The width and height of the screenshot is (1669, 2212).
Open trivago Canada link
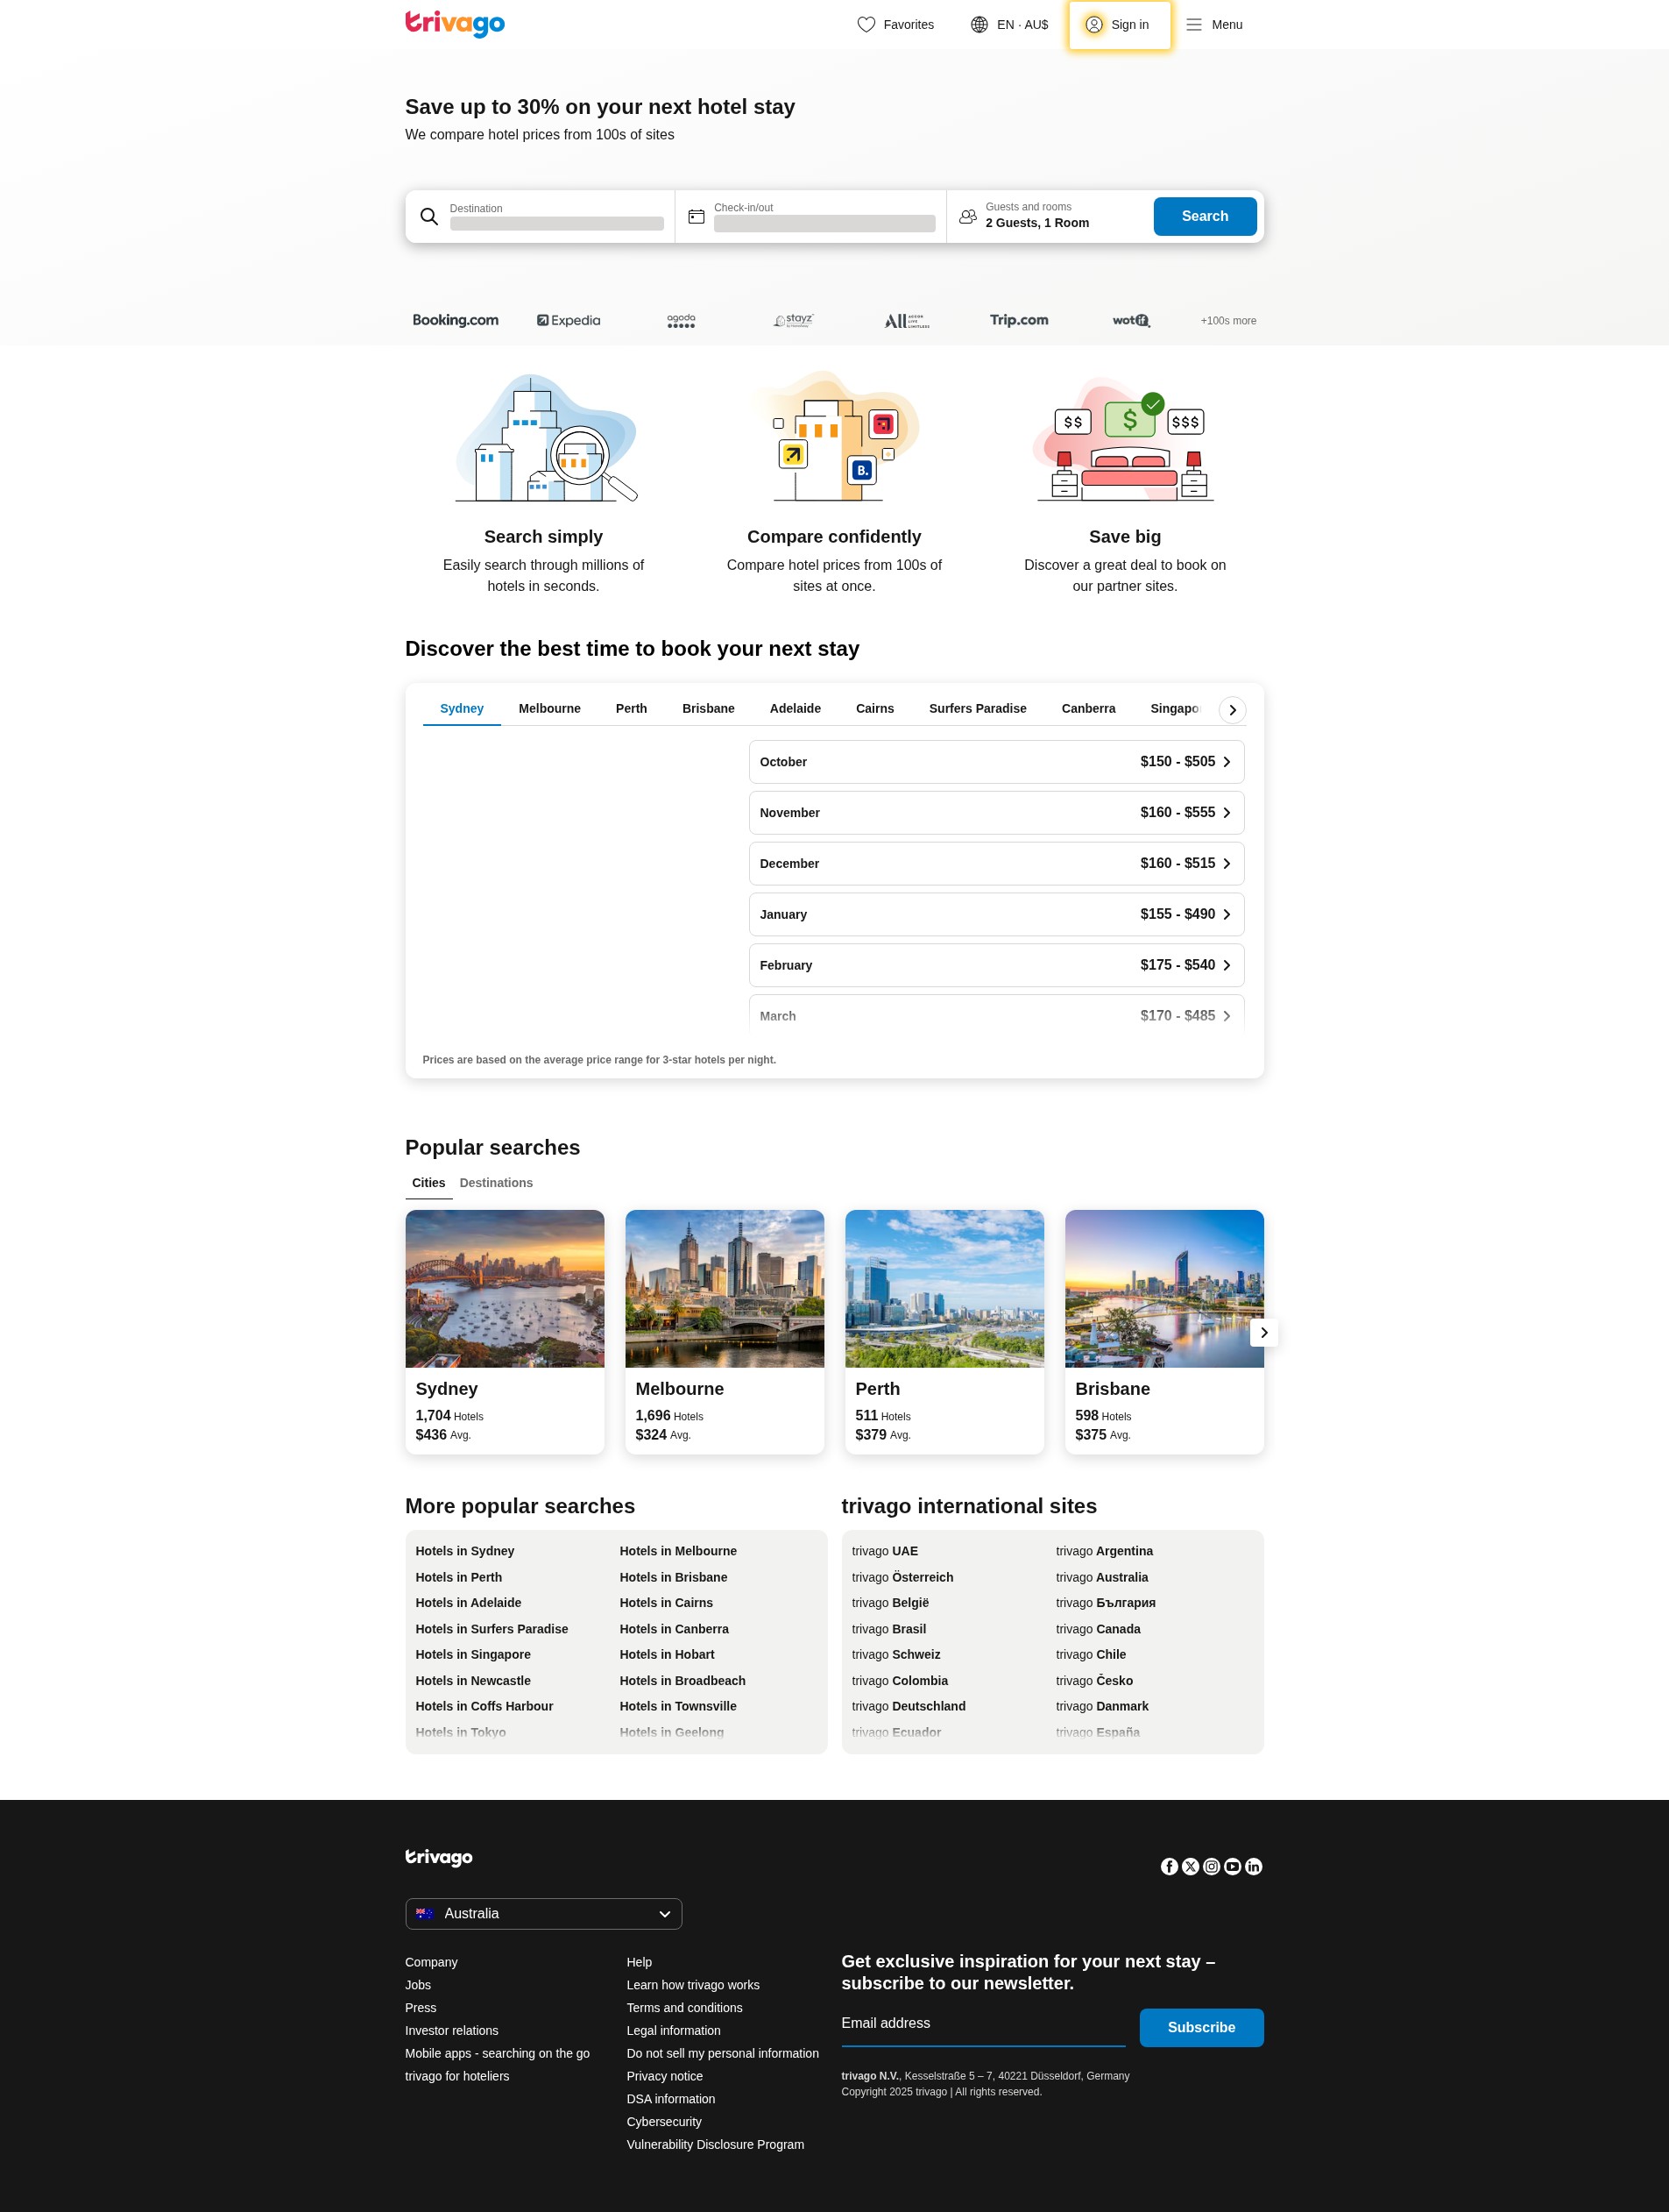[1099, 1629]
